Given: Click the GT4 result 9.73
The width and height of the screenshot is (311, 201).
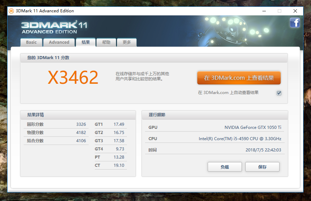Looking at the screenshot, I should tap(120, 149).
